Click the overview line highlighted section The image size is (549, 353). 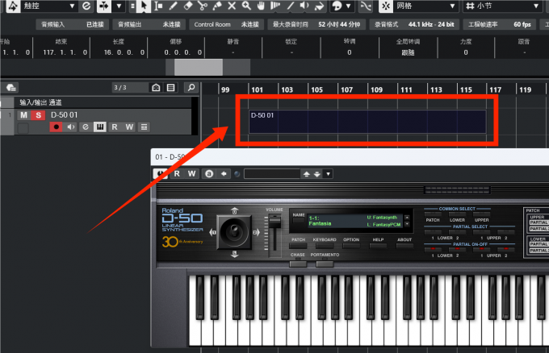point(199,67)
